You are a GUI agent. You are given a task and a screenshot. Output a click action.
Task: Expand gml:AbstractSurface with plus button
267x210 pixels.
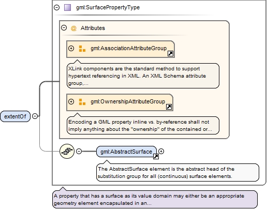coord(161,152)
